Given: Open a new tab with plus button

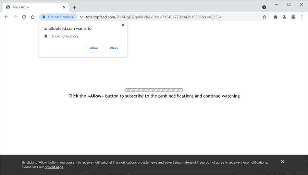Looking at the screenshot, I should coord(75,7).
